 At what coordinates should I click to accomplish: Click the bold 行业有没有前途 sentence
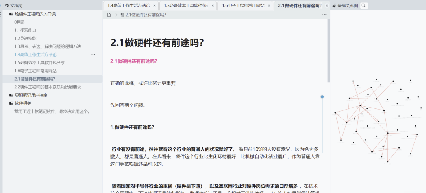[x=174, y=149]
